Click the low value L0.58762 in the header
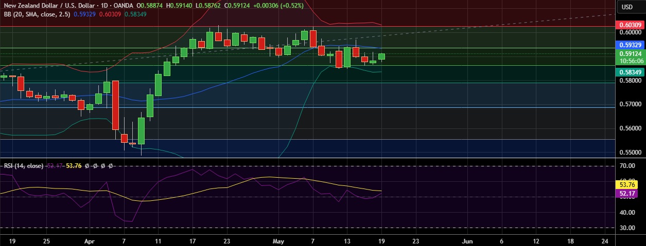The image size is (646, 246). (x=208, y=6)
